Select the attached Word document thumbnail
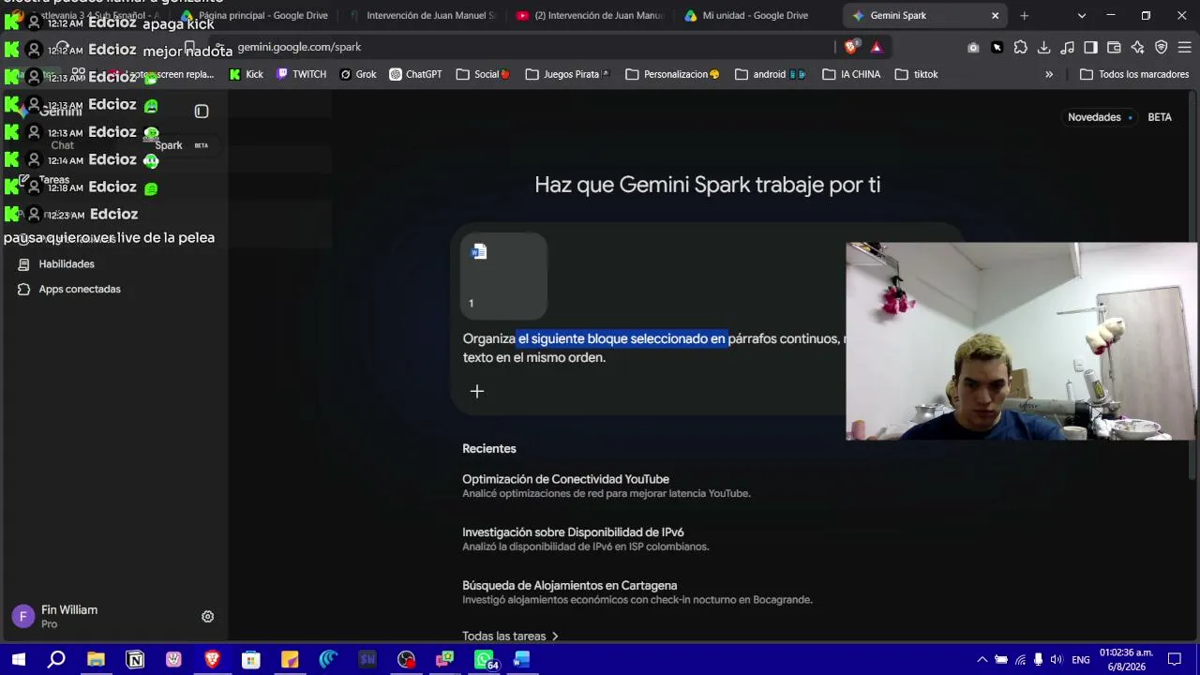Screen dimensions: 1200x675 (503, 276)
